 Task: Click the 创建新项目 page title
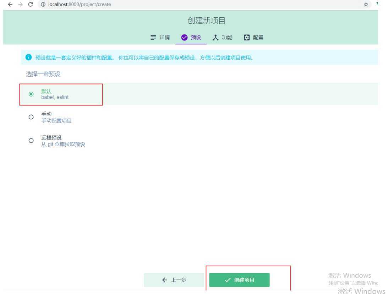coord(206,21)
